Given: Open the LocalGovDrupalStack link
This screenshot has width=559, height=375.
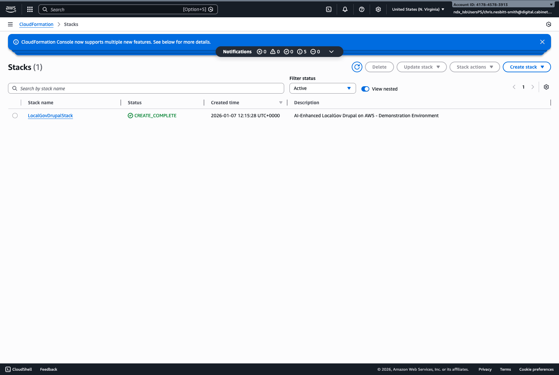Looking at the screenshot, I should tap(50, 116).
